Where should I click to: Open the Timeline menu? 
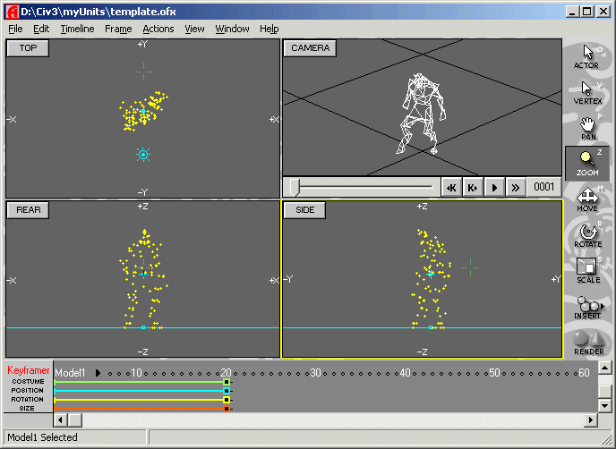pyautogui.click(x=77, y=29)
